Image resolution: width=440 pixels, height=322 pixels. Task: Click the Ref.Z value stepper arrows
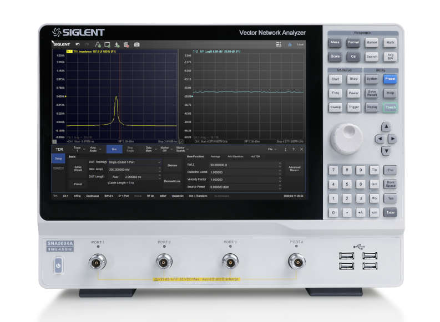point(280,165)
